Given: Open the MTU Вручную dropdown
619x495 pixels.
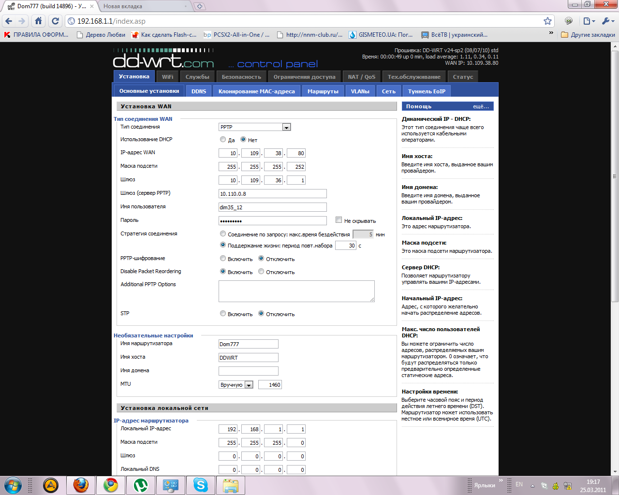Looking at the screenshot, I should click(x=236, y=385).
